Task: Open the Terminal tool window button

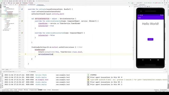Action: 26,90
